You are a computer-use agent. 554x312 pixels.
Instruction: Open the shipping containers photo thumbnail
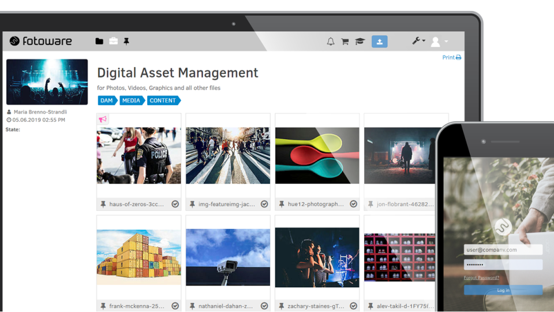pyautogui.click(x=139, y=257)
